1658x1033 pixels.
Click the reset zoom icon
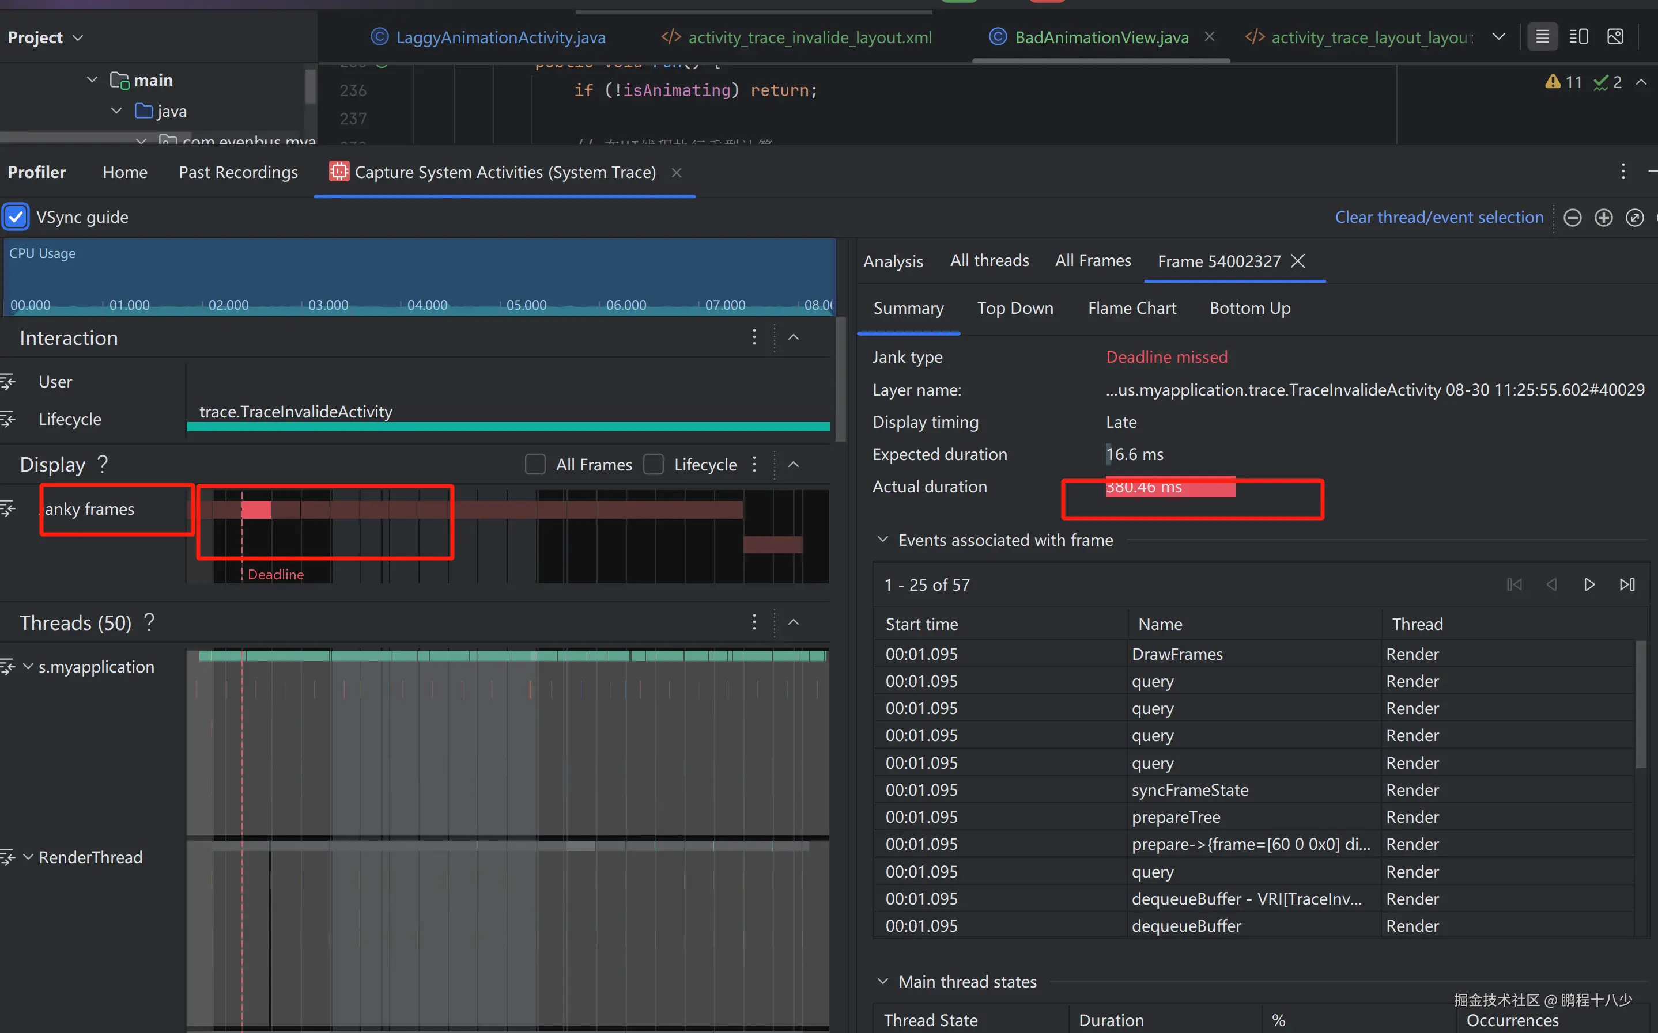(x=1634, y=217)
